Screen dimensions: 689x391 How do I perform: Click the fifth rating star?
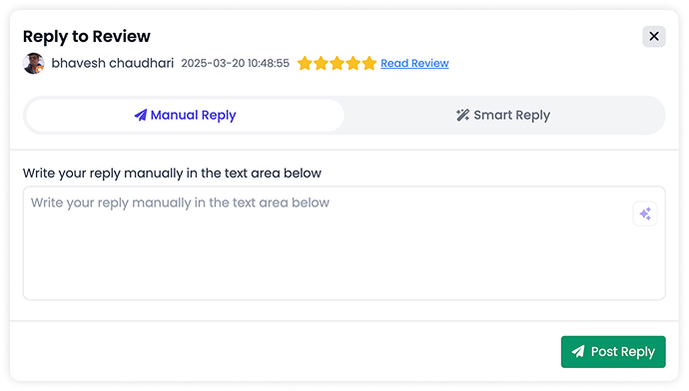[x=369, y=63]
